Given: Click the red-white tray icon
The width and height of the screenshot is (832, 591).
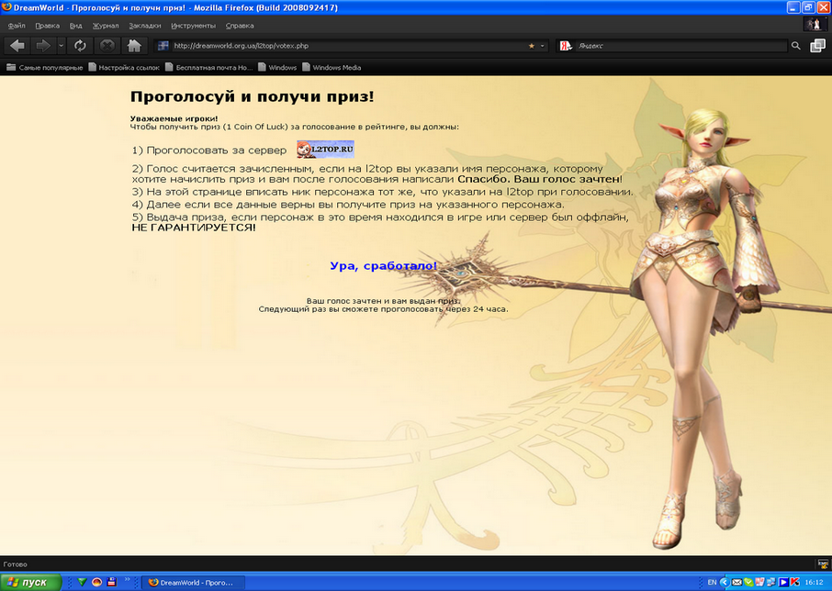Looking at the screenshot, I should point(759,583).
